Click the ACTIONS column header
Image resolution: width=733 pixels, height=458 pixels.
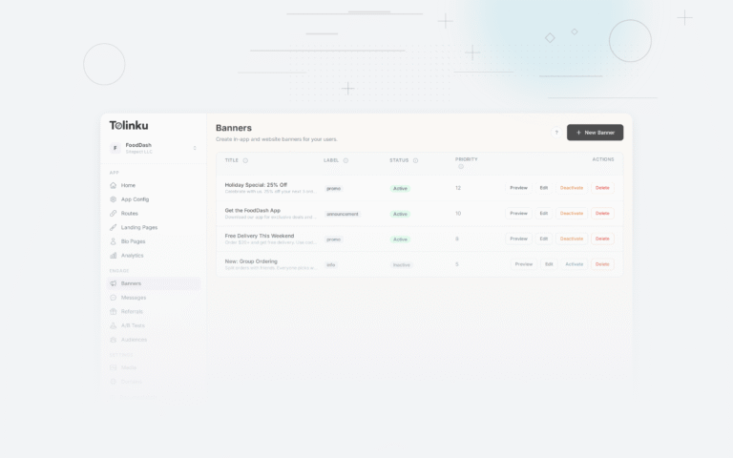point(603,159)
